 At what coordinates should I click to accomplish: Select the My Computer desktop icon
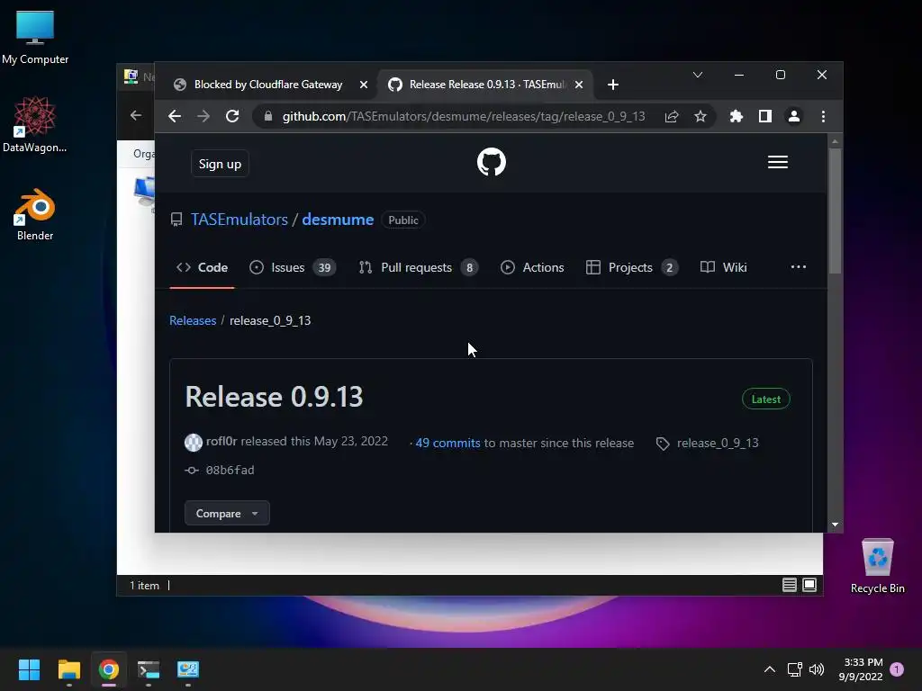click(x=35, y=37)
